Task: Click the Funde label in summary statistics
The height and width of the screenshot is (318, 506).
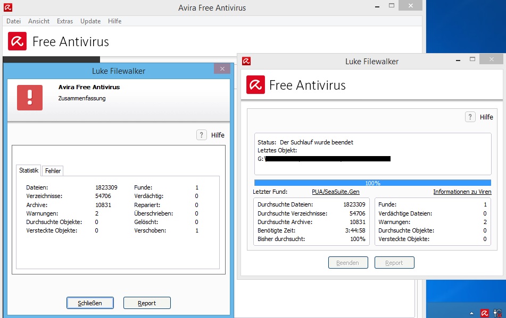Action: click(143, 187)
